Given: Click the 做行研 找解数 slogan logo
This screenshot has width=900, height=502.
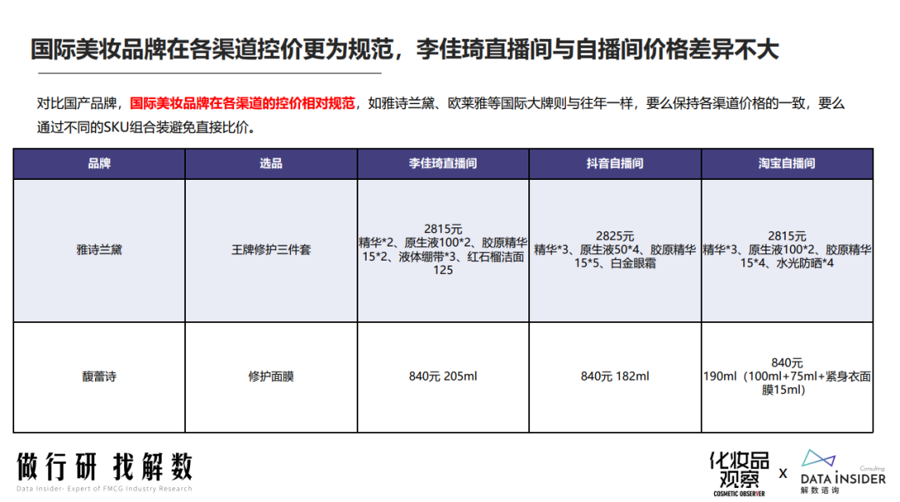Looking at the screenshot, I should 104,466.
